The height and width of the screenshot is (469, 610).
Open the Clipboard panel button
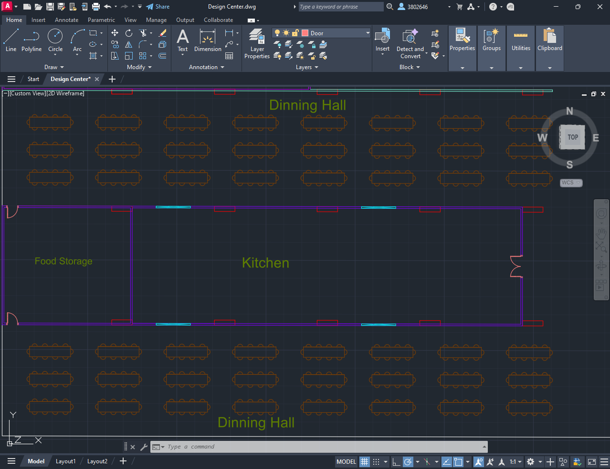coord(550,48)
